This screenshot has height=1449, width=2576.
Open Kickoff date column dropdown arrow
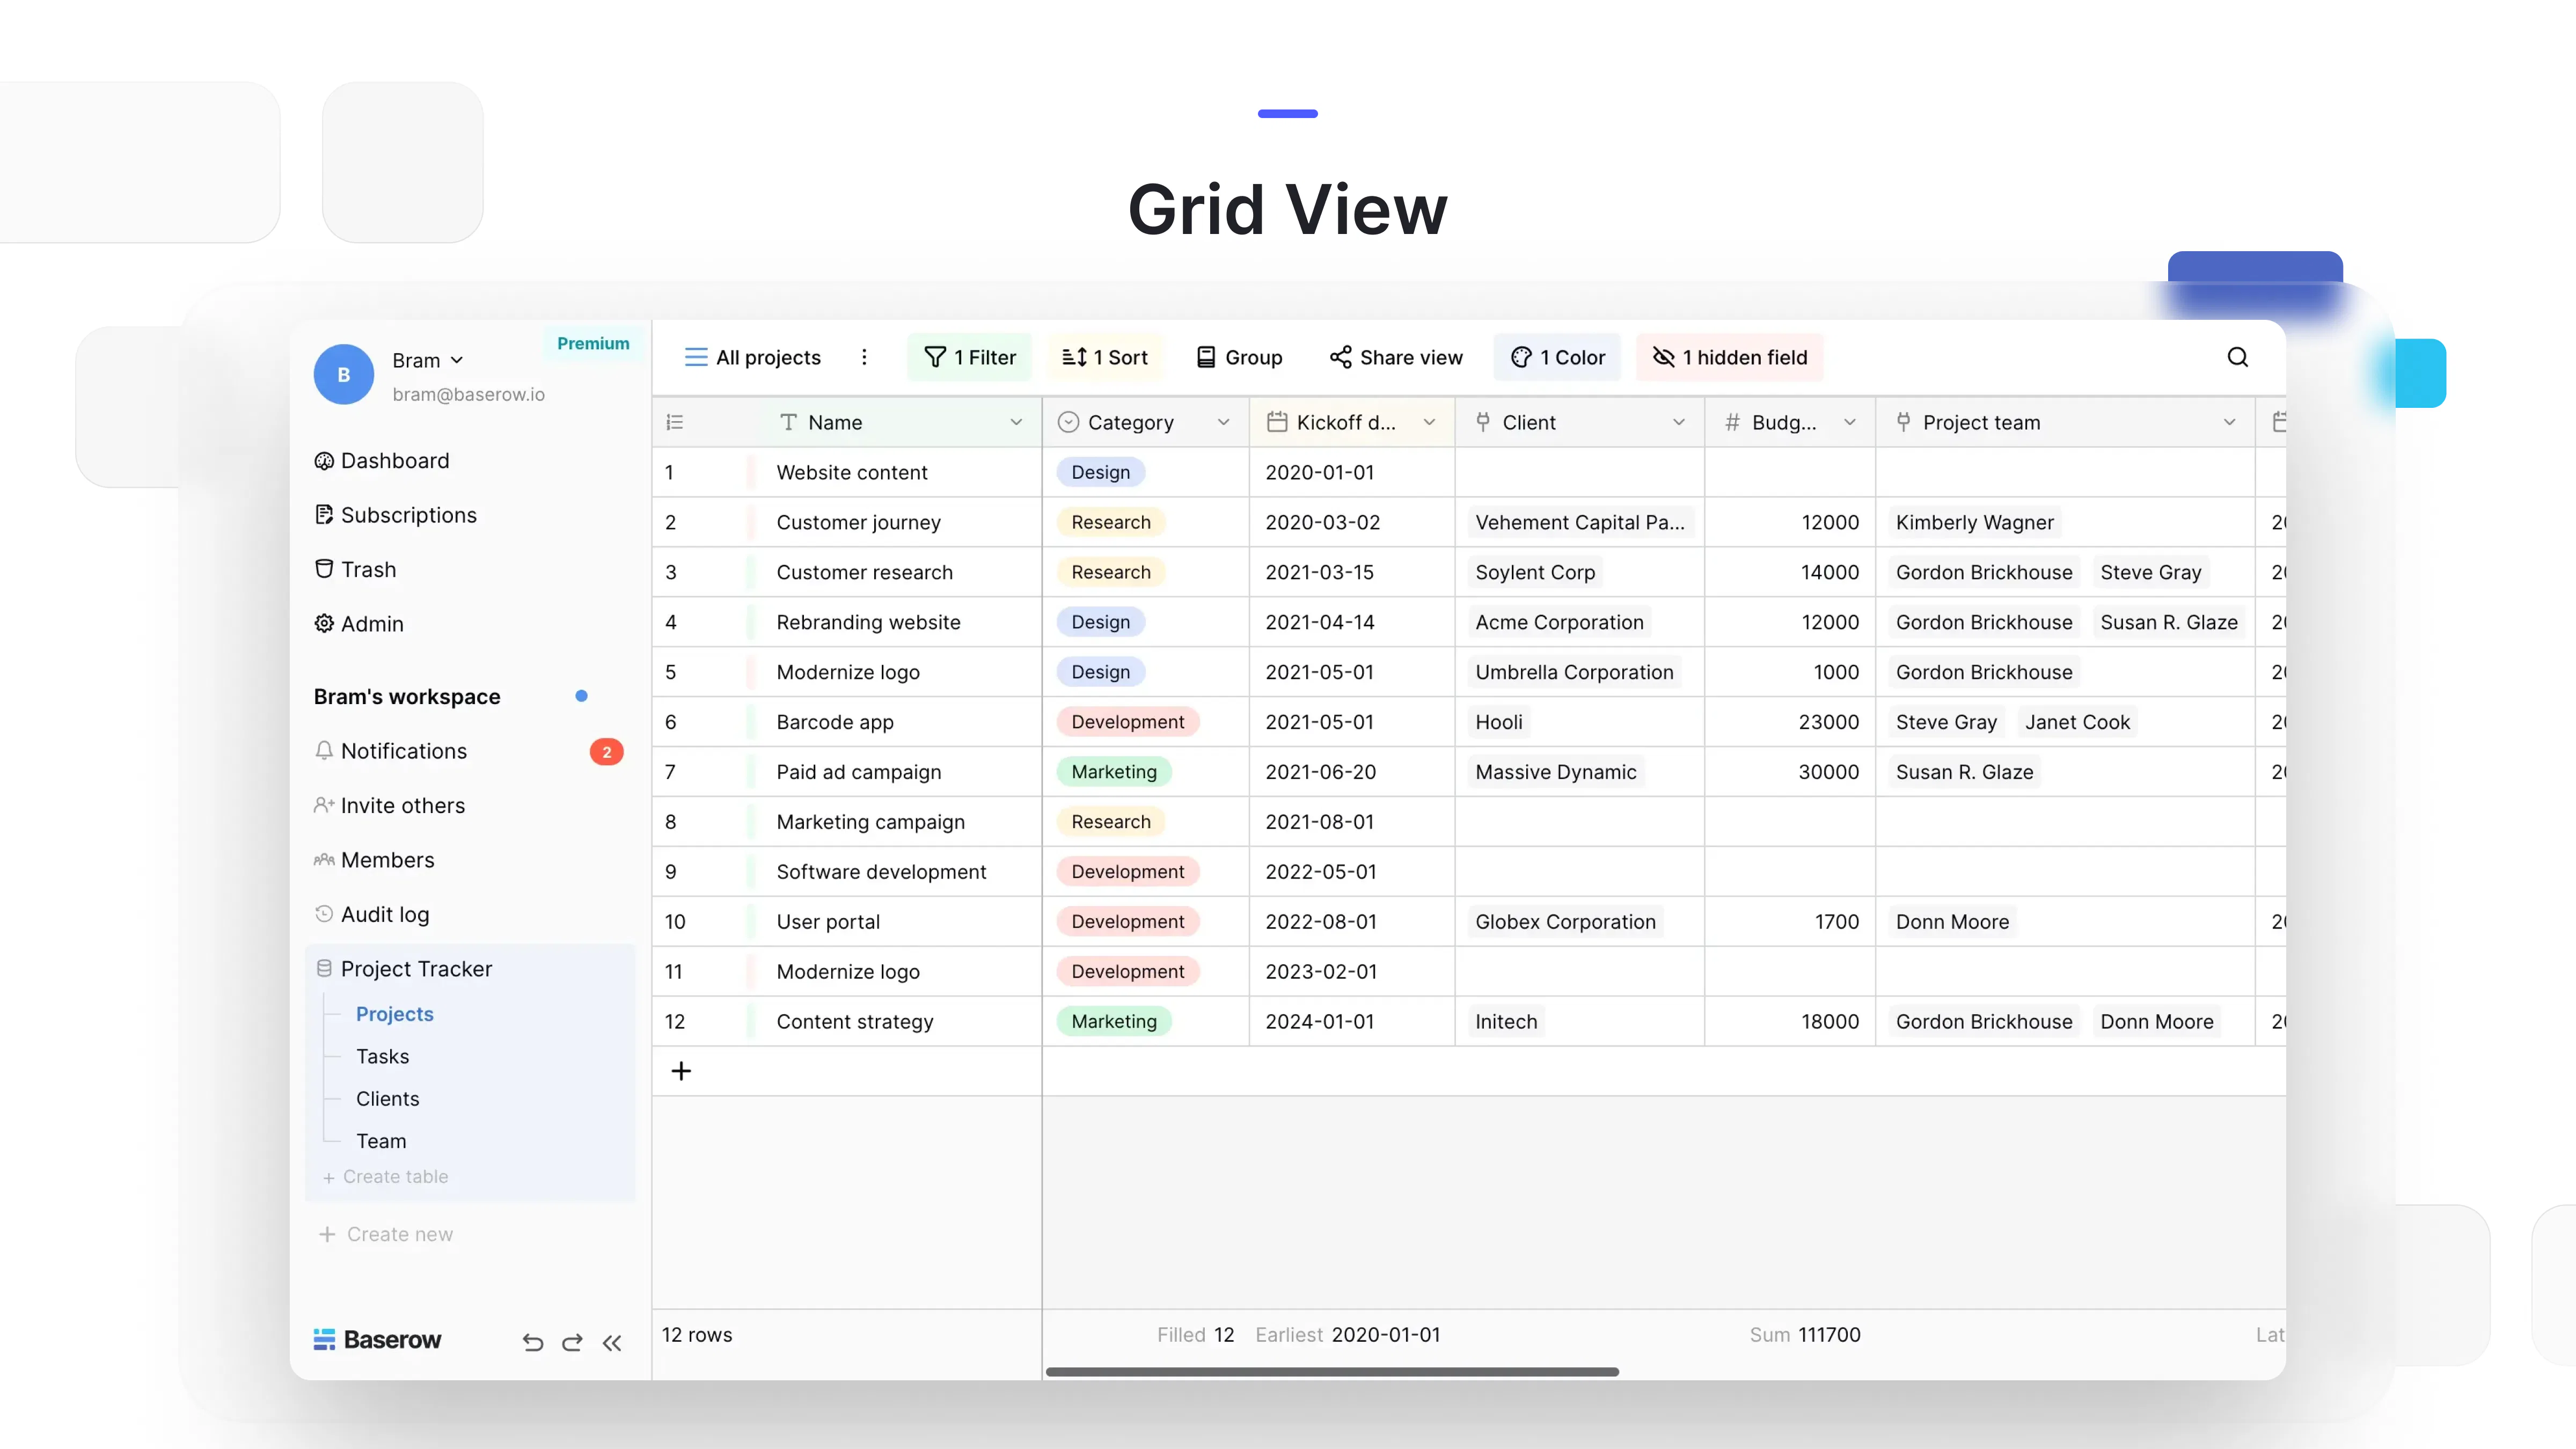tap(1429, 422)
